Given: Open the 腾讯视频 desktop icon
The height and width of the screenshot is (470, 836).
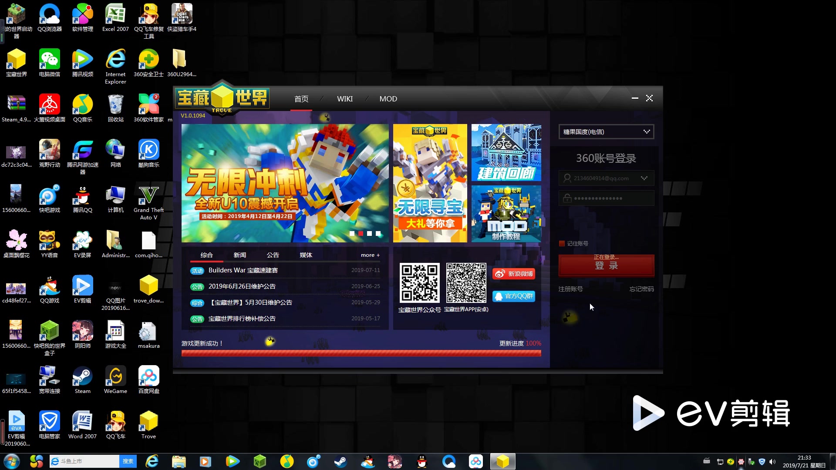Looking at the screenshot, I should tap(83, 63).
